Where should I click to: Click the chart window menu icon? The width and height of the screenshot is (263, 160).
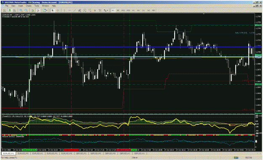(x=3, y=6)
